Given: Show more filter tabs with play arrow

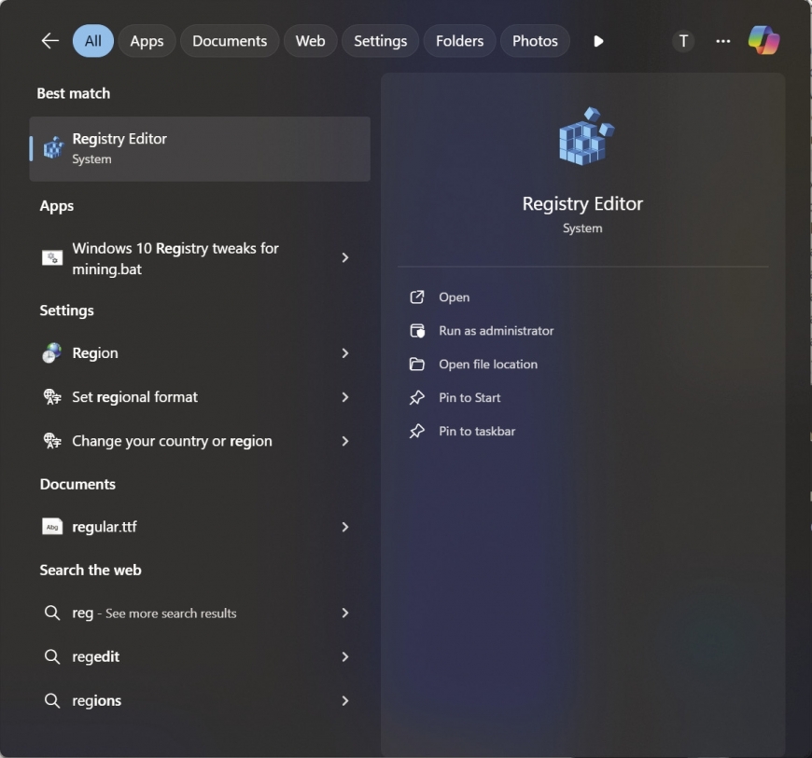Looking at the screenshot, I should click(598, 41).
